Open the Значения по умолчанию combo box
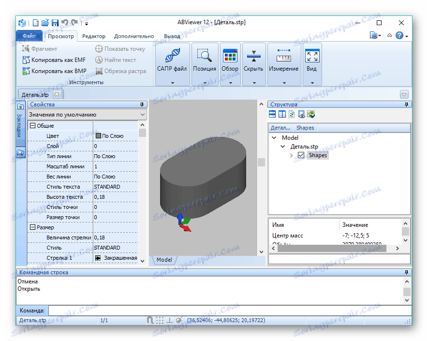The image size is (428, 341). tap(87, 115)
